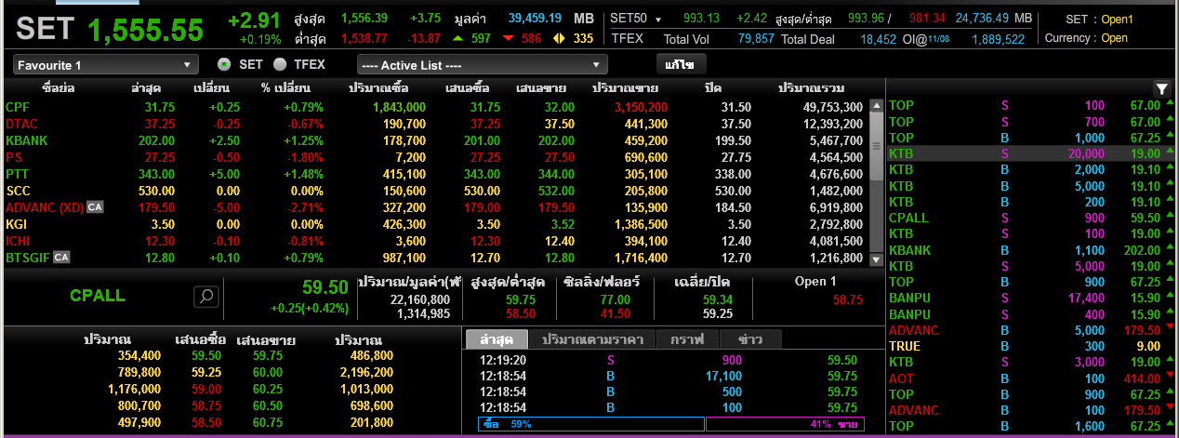Click the CPF sell volume 3,150,200
This screenshot has height=438, width=1179.
(641, 107)
